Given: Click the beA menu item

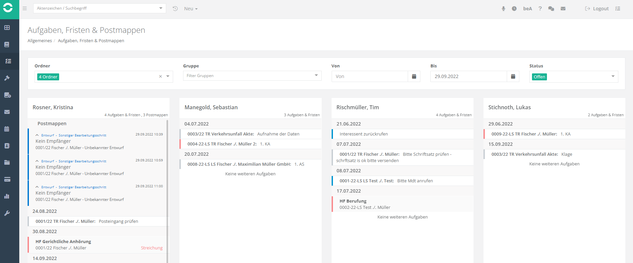Looking at the screenshot, I should tap(527, 9).
